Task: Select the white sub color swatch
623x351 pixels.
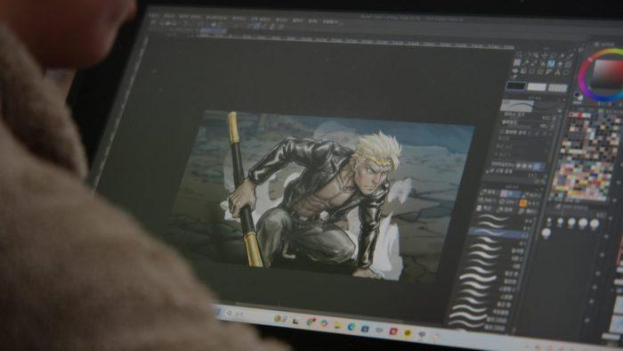Action: 537,86
